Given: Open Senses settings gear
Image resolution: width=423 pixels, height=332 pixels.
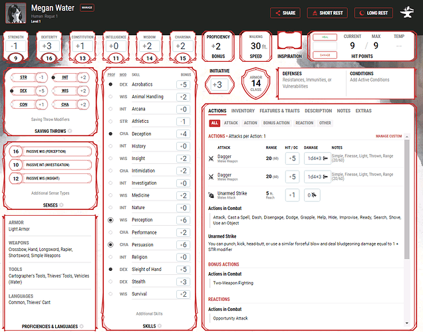Looking at the screenshot, I should click(x=61, y=205).
